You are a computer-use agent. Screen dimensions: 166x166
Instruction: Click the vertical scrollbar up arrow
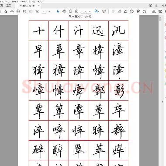[160, 17]
